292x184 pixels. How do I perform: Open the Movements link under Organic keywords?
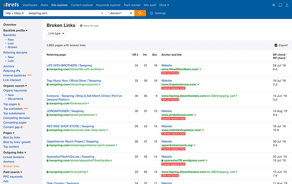(x=15, y=99)
